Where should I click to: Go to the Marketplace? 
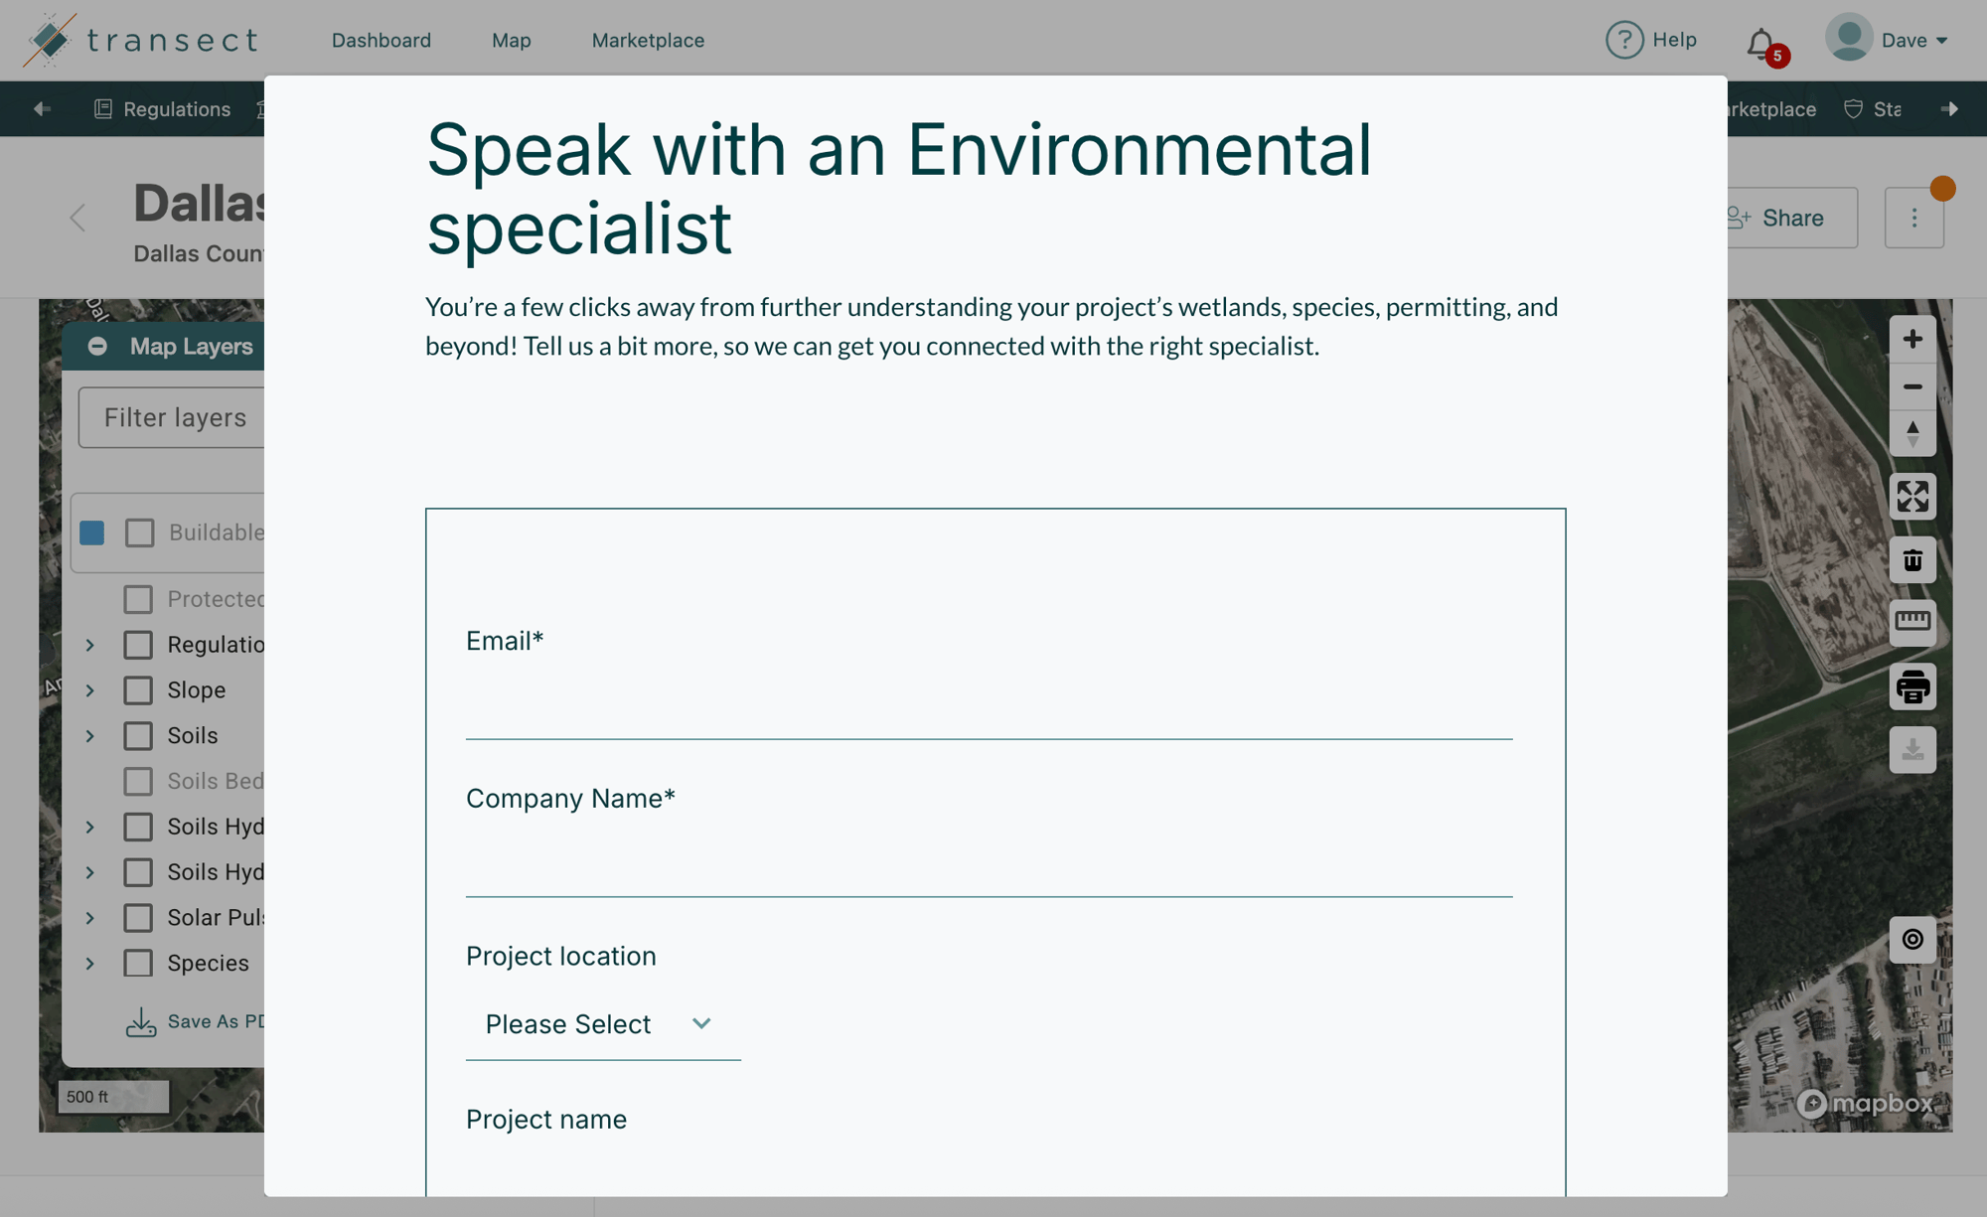[648, 40]
